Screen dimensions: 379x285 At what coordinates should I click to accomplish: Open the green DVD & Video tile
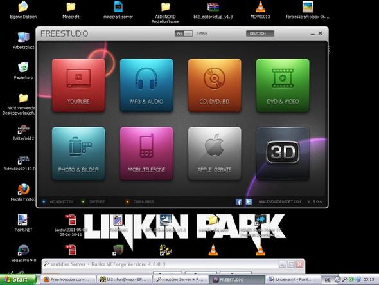tap(283, 85)
